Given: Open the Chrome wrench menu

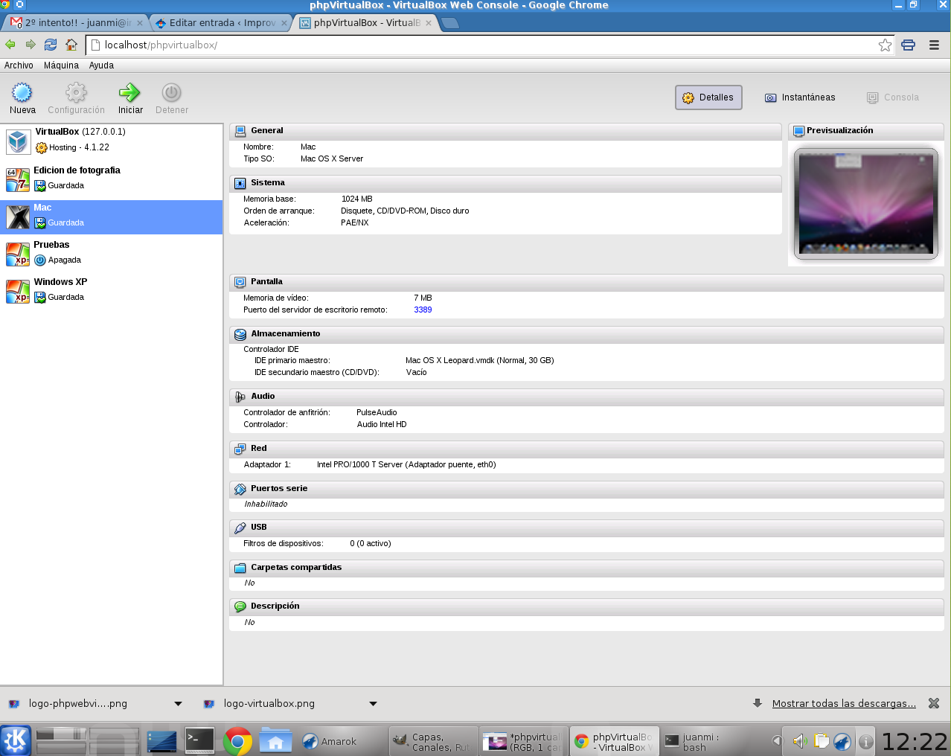Looking at the screenshot, I should [934, 45].
